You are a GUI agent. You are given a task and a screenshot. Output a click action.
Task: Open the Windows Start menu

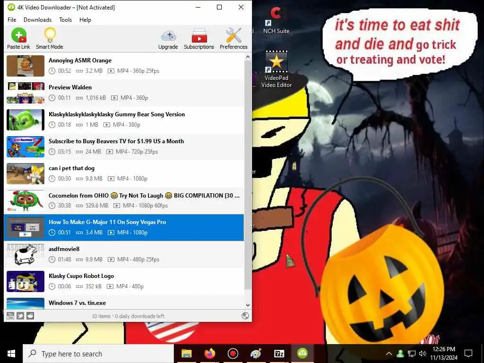(x=11, y=354)
